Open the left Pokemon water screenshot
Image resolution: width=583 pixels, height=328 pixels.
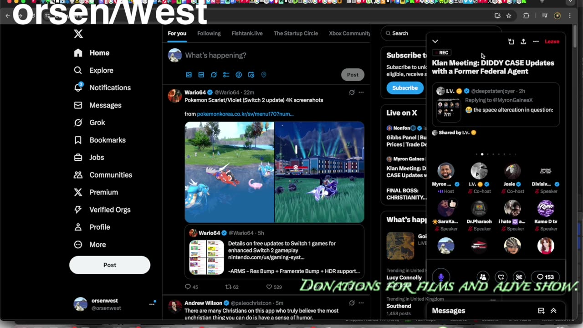(230, 172)
